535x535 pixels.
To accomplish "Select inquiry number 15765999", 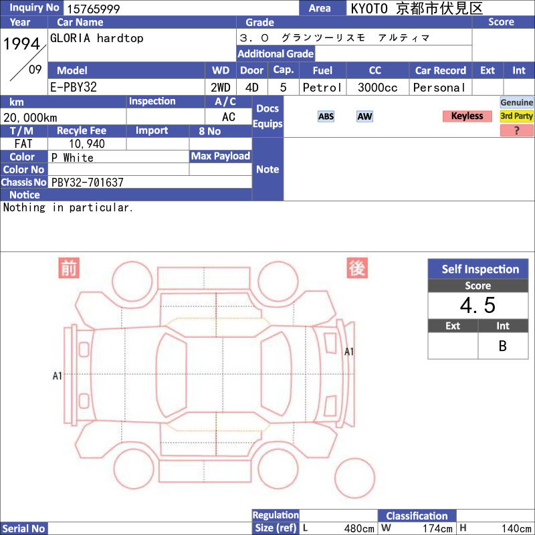I will pos(94,9).
